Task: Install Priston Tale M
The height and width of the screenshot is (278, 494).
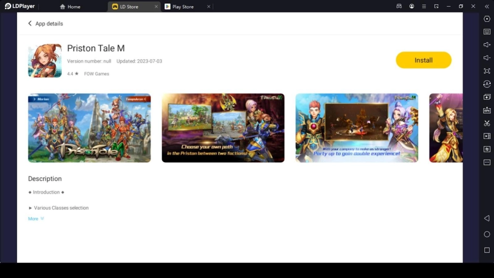Action: (x=423, y=60)
